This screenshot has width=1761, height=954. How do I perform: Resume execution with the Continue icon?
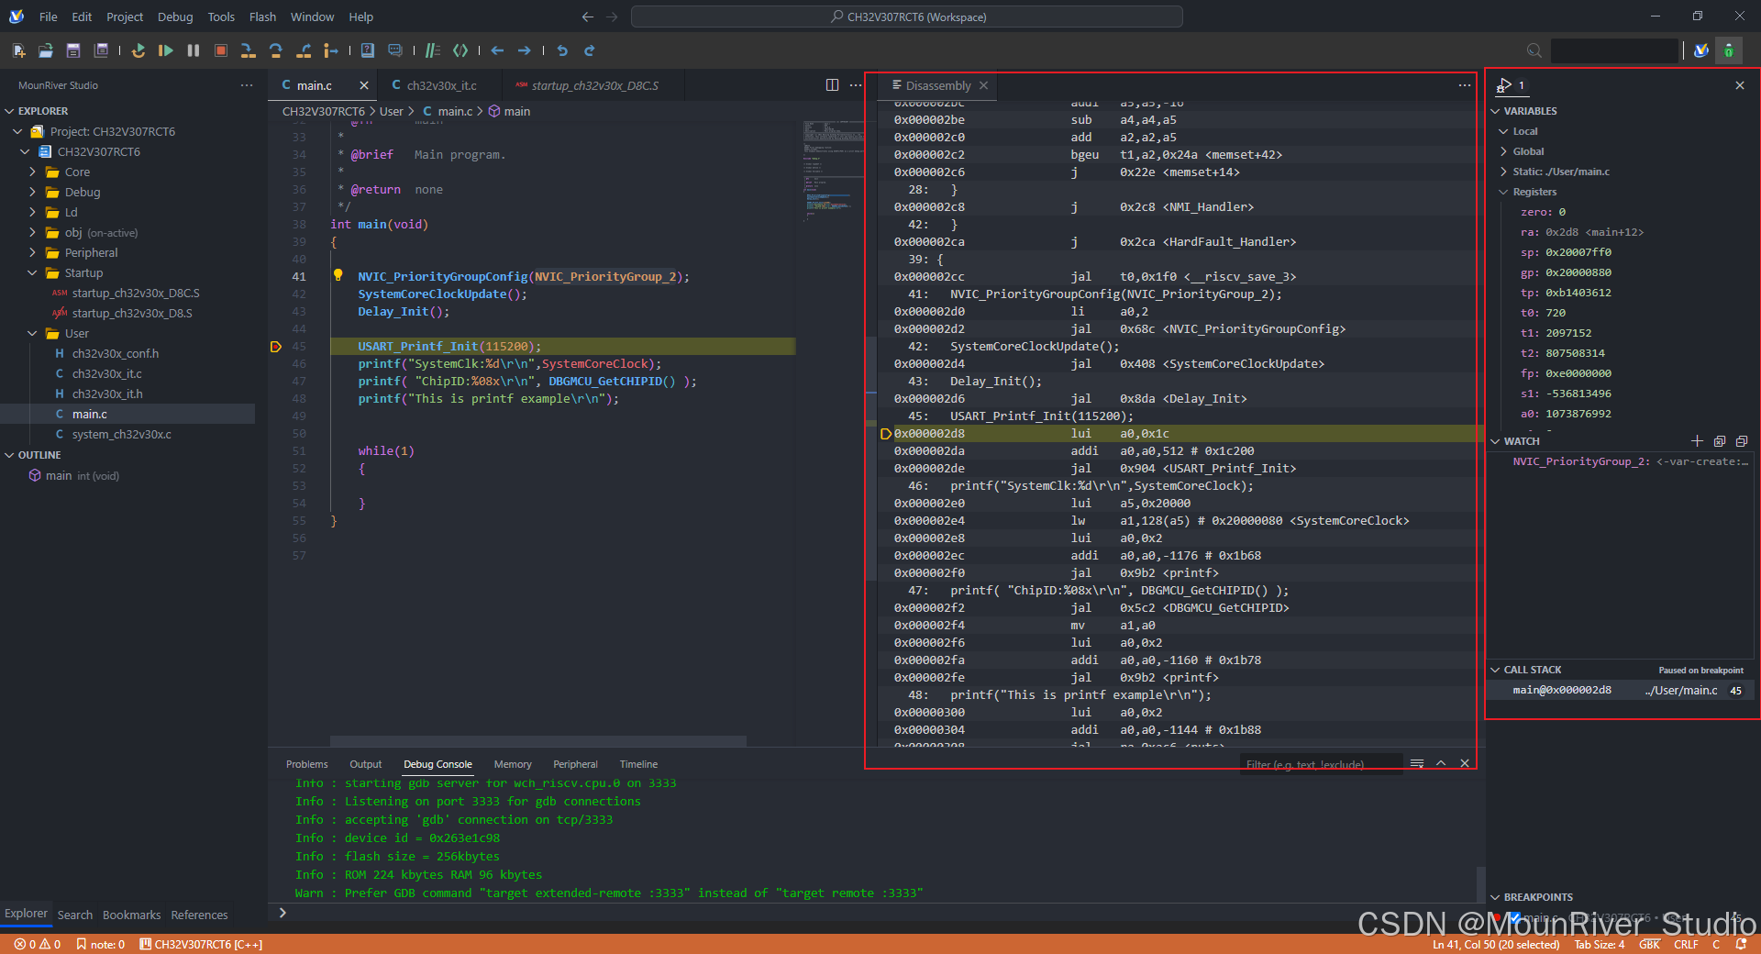[165, 50]
